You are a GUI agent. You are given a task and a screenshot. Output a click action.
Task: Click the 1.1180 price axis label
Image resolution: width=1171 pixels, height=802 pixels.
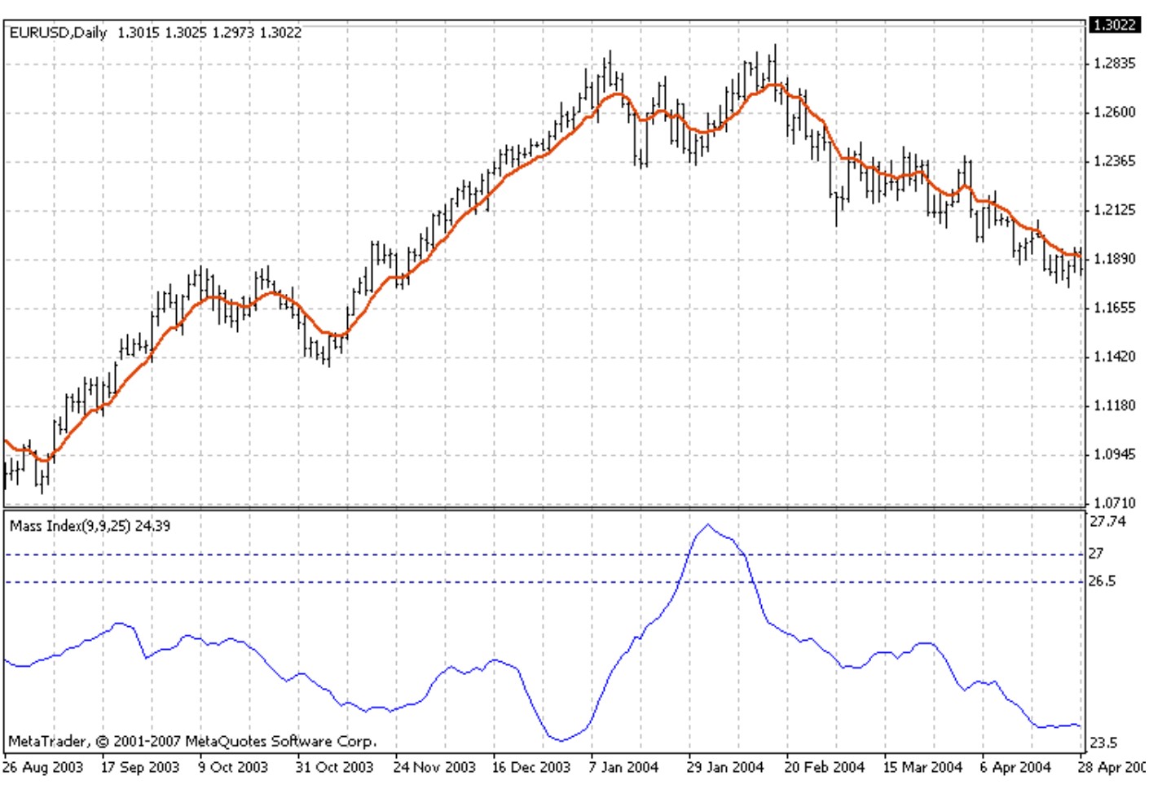(1114, 405)
